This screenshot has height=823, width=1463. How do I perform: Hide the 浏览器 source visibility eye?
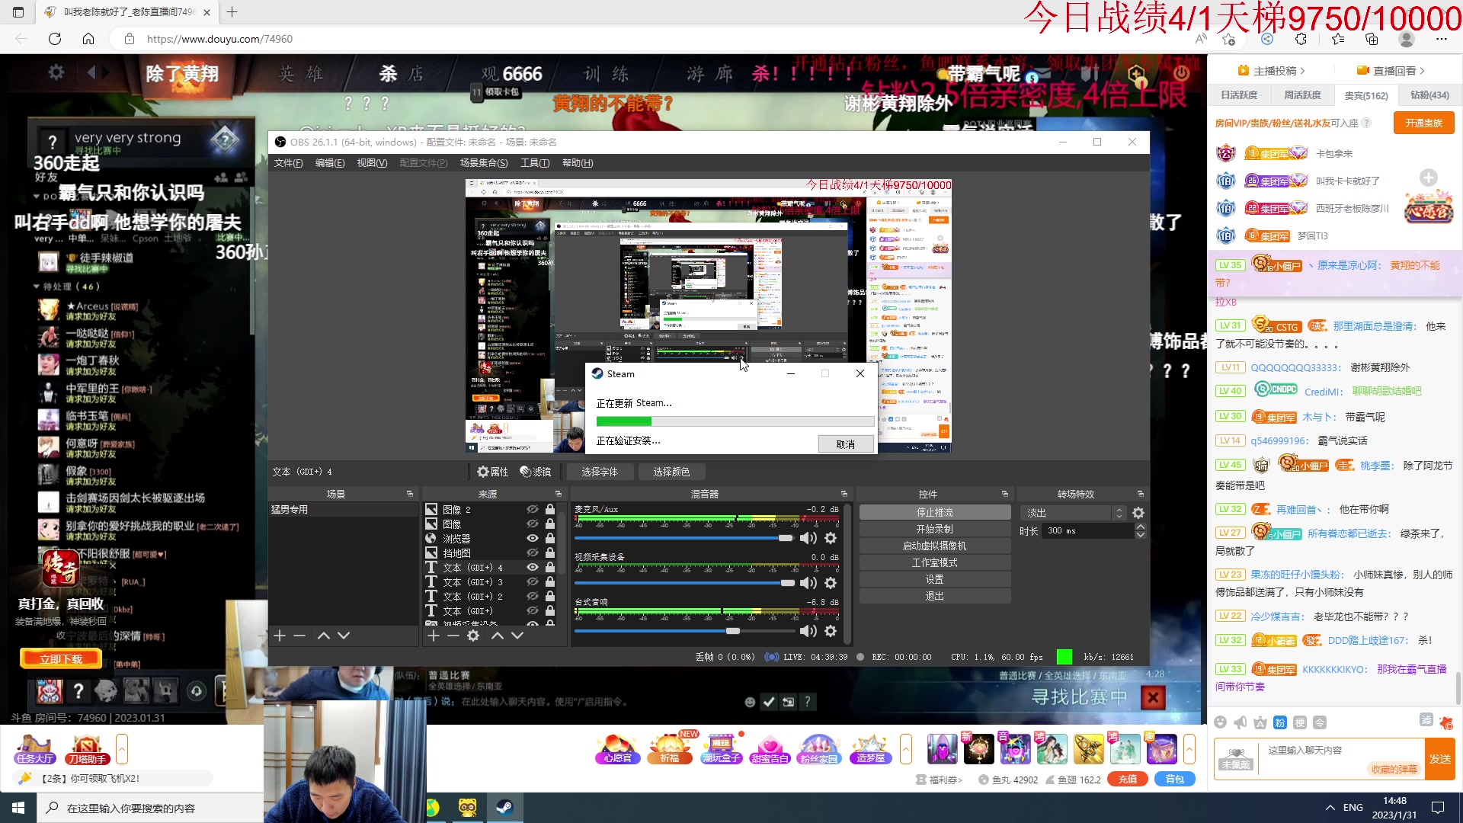533,539
